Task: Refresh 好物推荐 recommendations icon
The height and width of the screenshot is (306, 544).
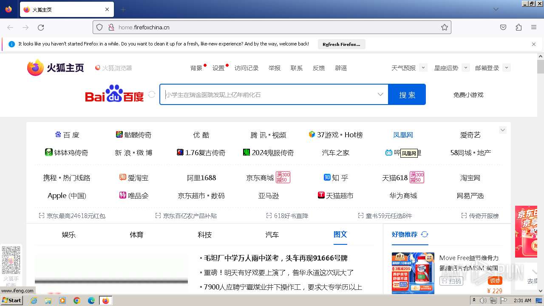Action: 425,234
